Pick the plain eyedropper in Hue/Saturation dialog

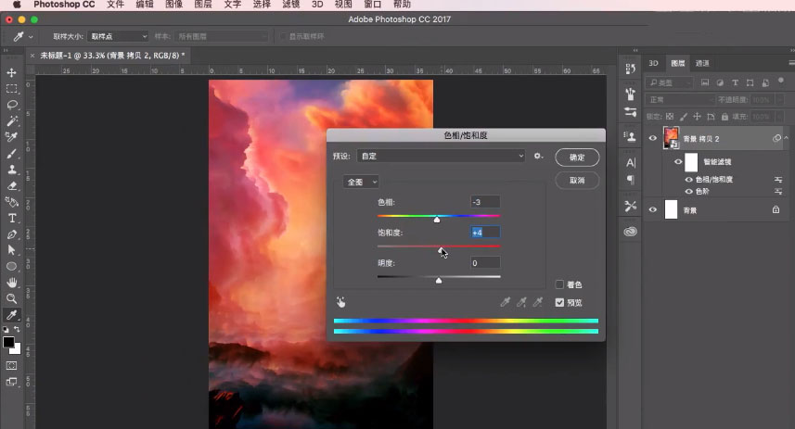point(505,302)
